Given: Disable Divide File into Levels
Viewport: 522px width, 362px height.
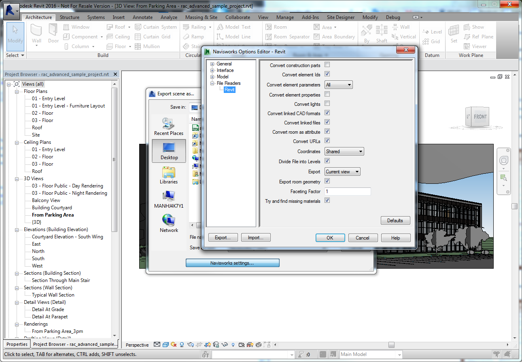Looking at the screenshot, I should [327, 160].
